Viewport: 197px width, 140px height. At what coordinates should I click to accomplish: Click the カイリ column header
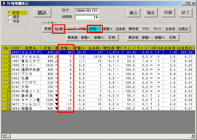click(142, 48)
